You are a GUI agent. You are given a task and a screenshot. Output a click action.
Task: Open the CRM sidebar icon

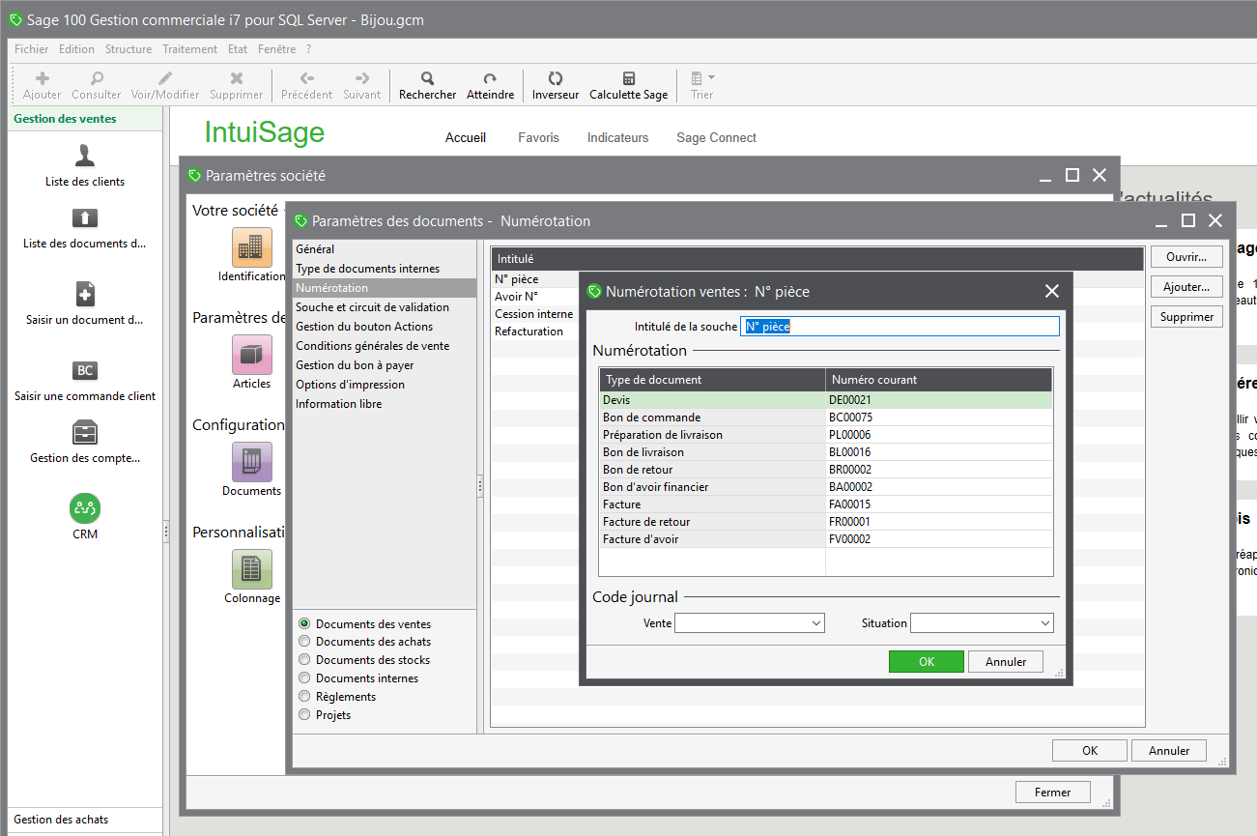(x=85, y=508)
